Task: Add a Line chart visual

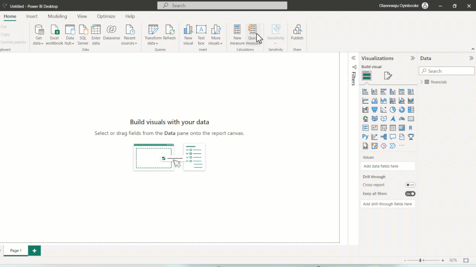Action: [365, 101]
